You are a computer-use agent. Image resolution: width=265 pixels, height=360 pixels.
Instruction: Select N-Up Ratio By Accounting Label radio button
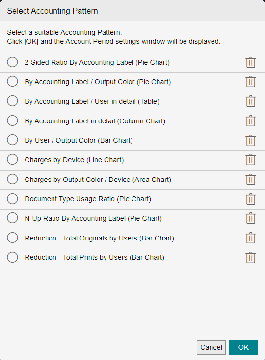click(12, 218)
